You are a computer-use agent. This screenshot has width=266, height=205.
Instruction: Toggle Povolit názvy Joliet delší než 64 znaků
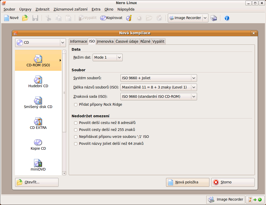(x=76, y=144)
